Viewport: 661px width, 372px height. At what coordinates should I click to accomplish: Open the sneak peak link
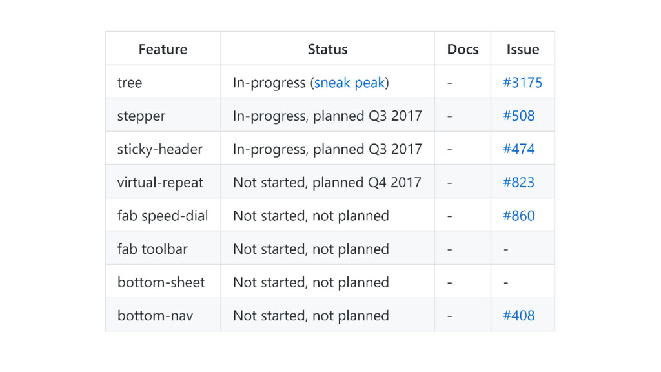(349, 83)
